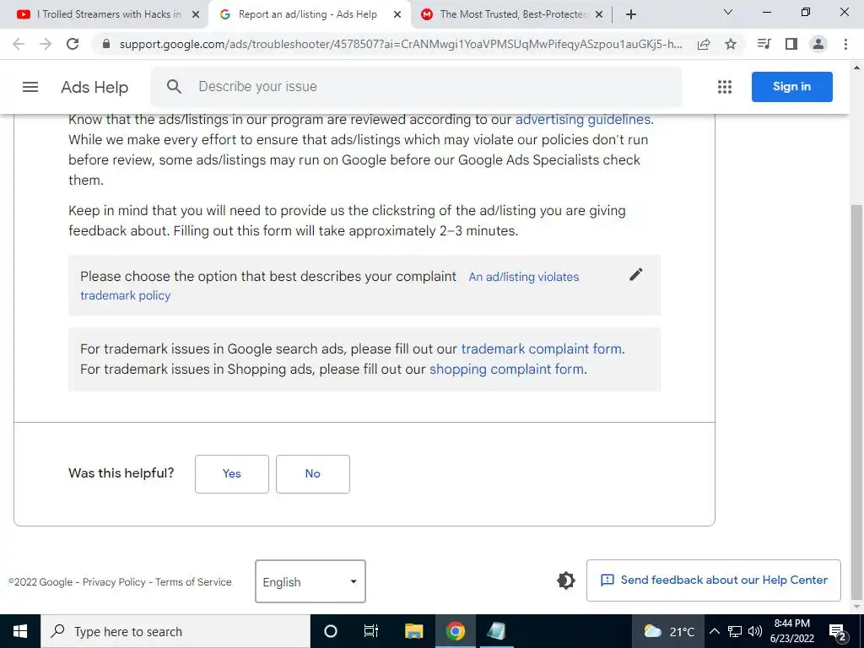Open Chrome three-dot menu

point(845,44)
